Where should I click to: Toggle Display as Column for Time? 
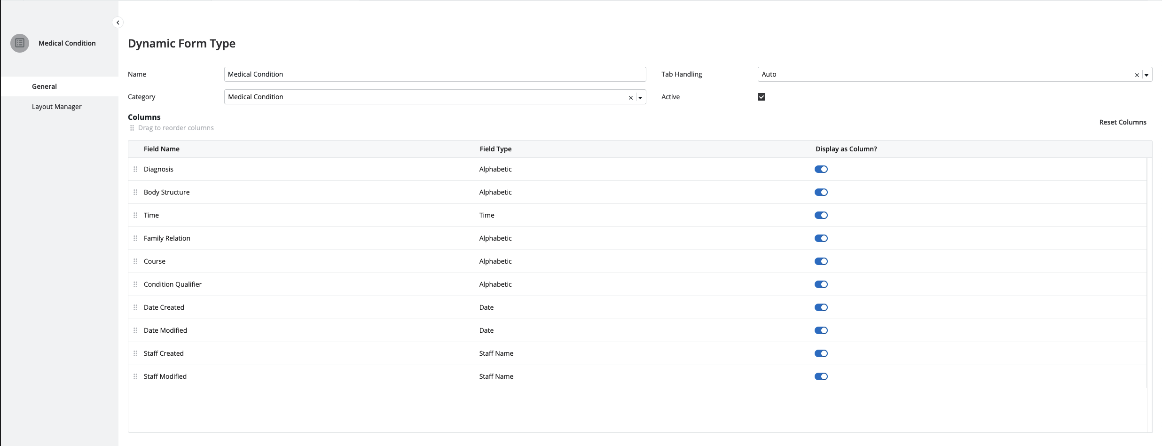(821, 215)
